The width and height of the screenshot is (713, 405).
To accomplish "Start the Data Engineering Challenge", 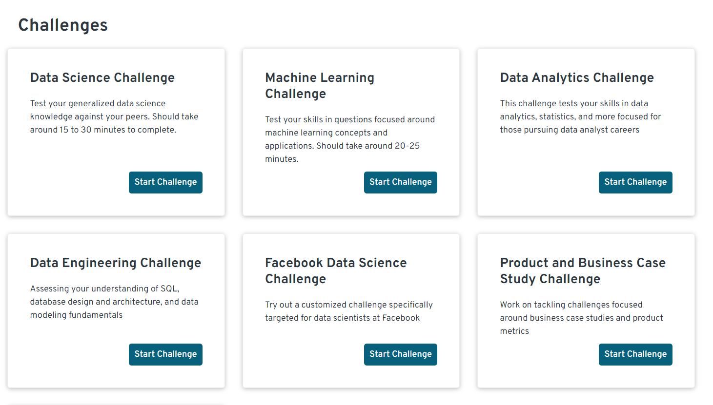I will [x=165, y=354].
